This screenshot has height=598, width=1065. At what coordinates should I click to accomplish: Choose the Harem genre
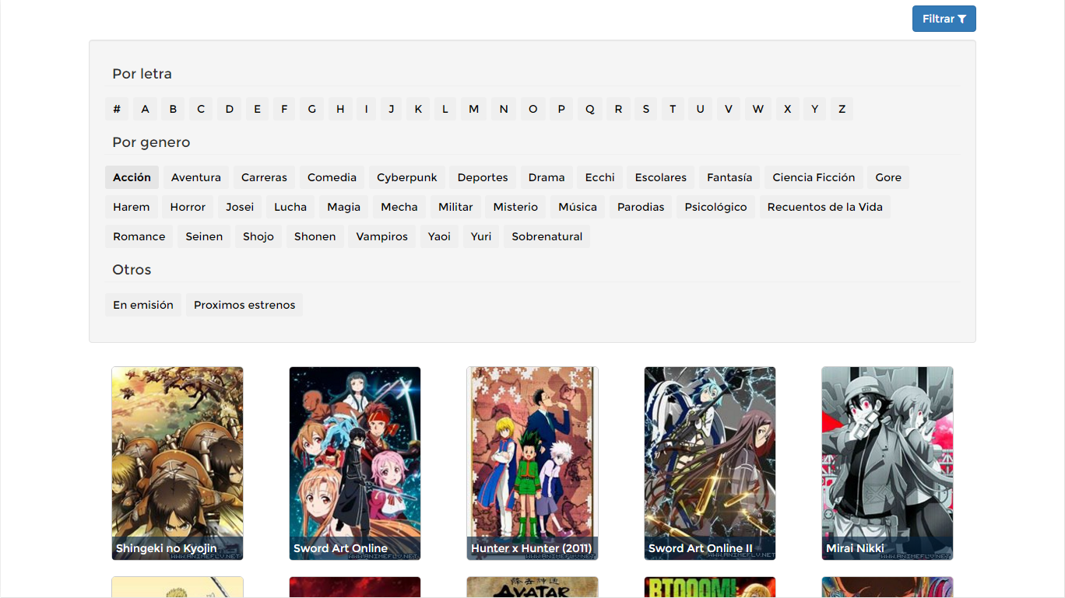pyautogui.click(x=132, y=207)
